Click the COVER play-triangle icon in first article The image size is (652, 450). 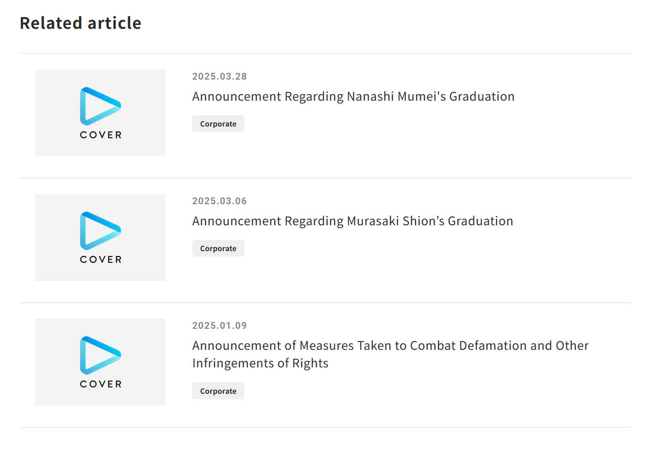(x=100, y=106)
